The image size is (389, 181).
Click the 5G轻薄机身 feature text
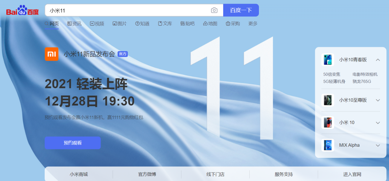pos(334,81)
